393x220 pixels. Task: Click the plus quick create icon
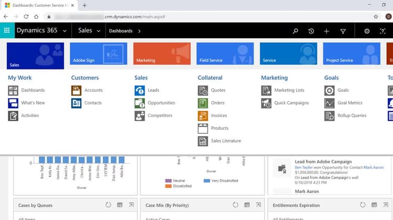pos(326,31)
